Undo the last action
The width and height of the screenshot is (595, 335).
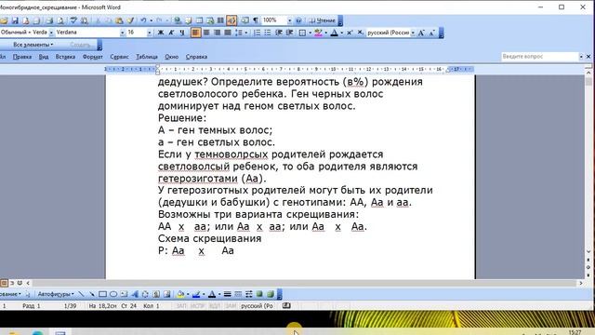(x=143, y=20)
